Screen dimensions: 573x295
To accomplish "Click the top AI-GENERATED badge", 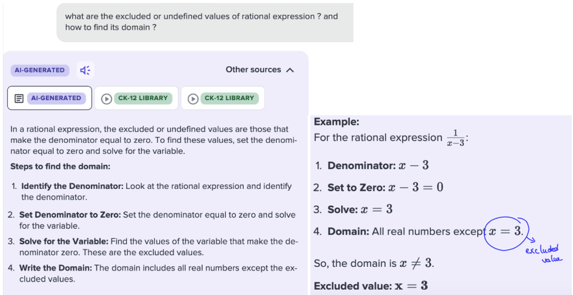I will 40,70.
